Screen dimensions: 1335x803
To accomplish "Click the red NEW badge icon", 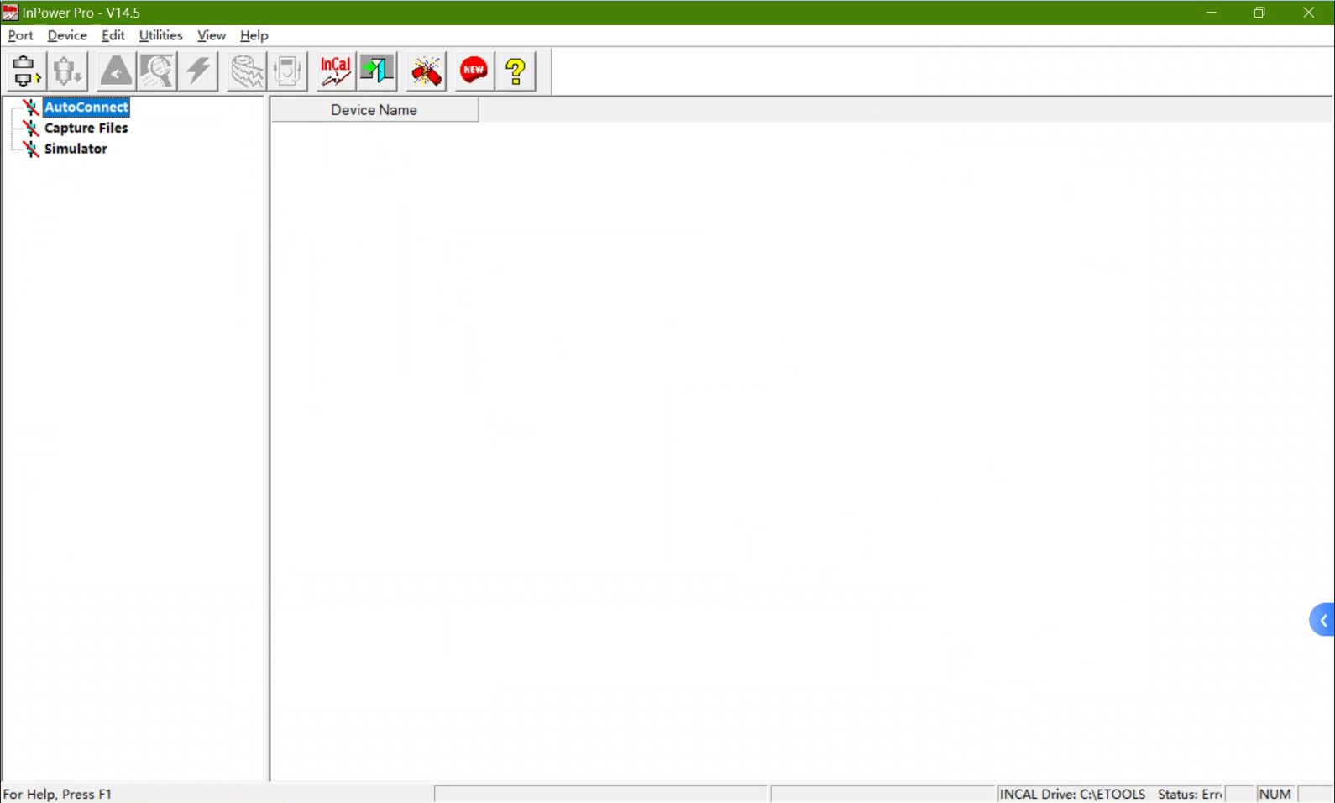I will point(474,71).
